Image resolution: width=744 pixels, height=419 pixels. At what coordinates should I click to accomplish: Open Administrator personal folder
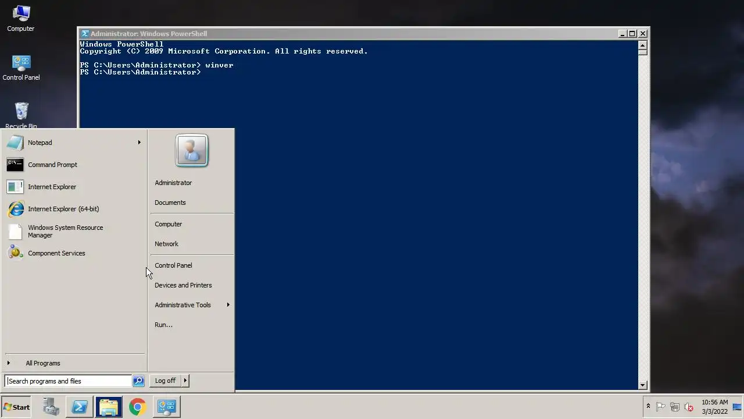[x=192, y=183]
